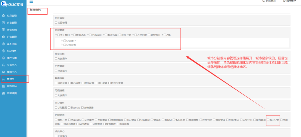Tick the 文档属性 checkbox
Viewport: 301px width, 137px height.
83,120
